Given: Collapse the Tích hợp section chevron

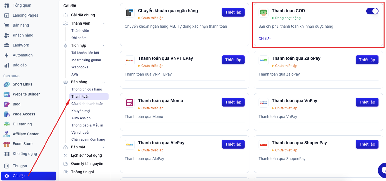Looking at the screenshot, I should pyautogui.click(x=104, y=46).
